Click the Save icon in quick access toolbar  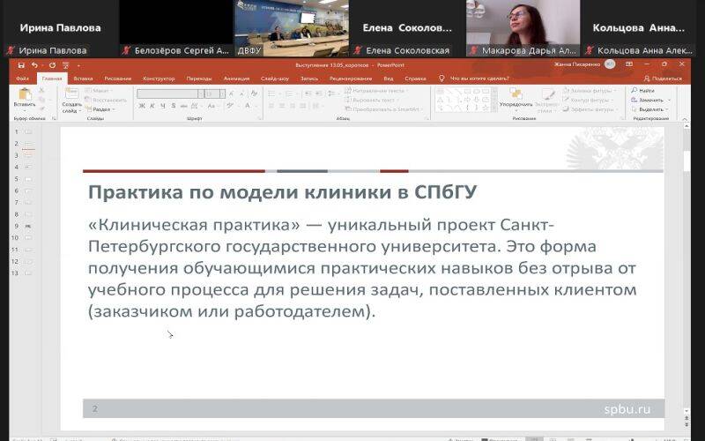[21, 65]
